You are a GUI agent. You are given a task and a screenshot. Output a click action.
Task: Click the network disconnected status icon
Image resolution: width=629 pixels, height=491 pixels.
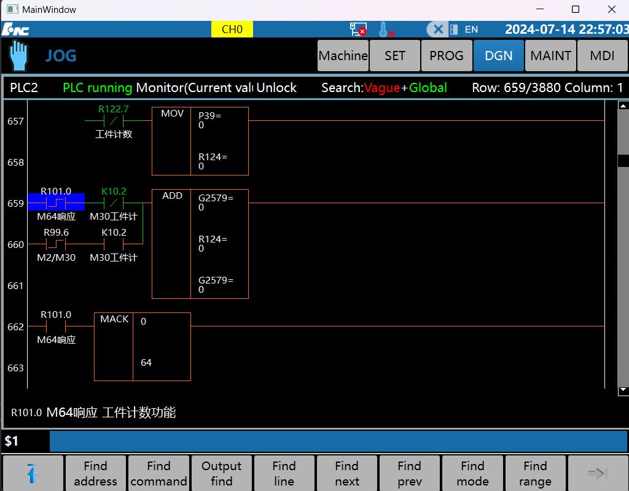(358, 29)
